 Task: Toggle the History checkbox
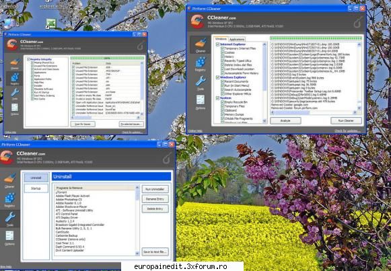(223, 56)
